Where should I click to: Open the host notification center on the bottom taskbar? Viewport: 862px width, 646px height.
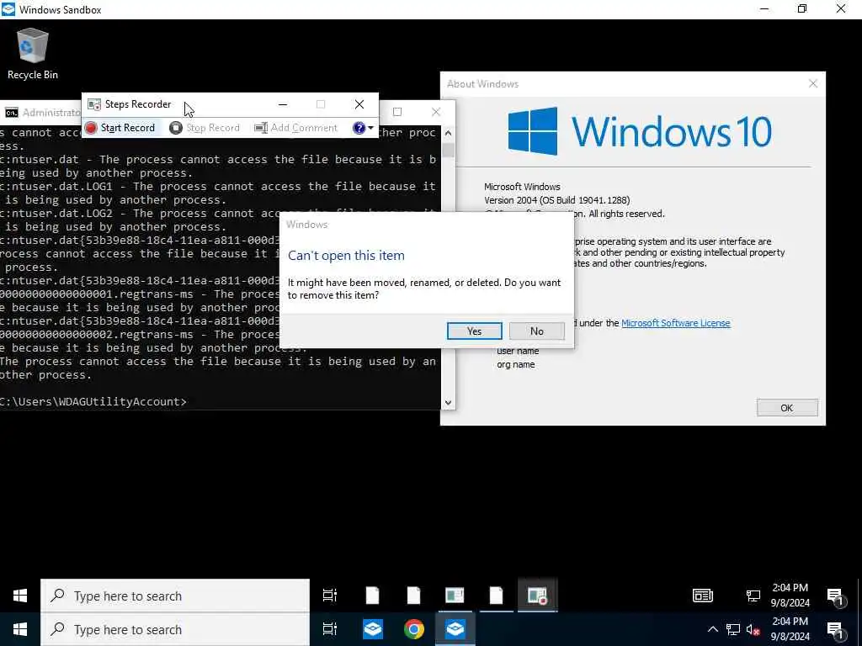836,631
